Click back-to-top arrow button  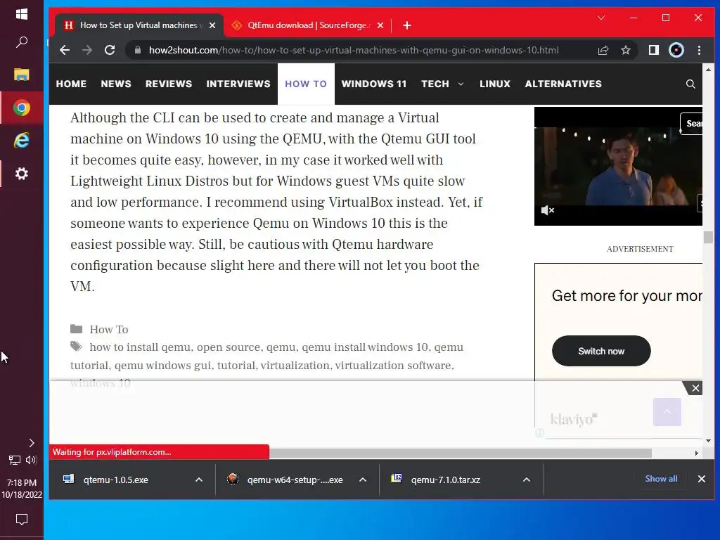tap(667, 412)
